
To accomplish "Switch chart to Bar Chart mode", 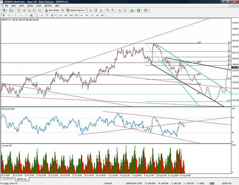I will (x=91, y=10).
